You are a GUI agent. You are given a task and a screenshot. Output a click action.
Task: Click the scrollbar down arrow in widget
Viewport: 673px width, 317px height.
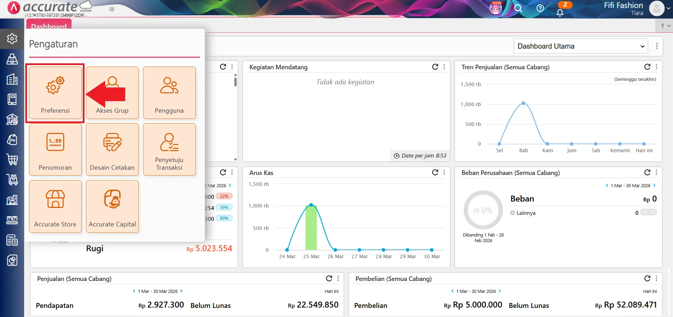pyautogui.click(x=235, y=159)
